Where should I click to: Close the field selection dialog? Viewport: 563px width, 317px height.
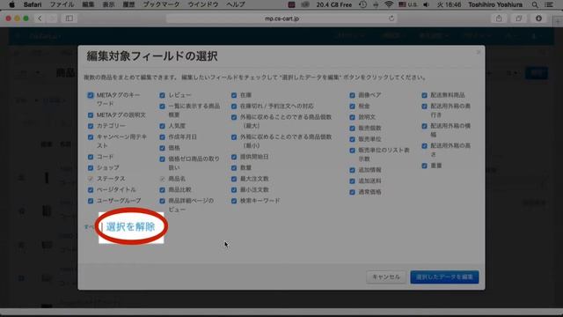pos(479,53)
